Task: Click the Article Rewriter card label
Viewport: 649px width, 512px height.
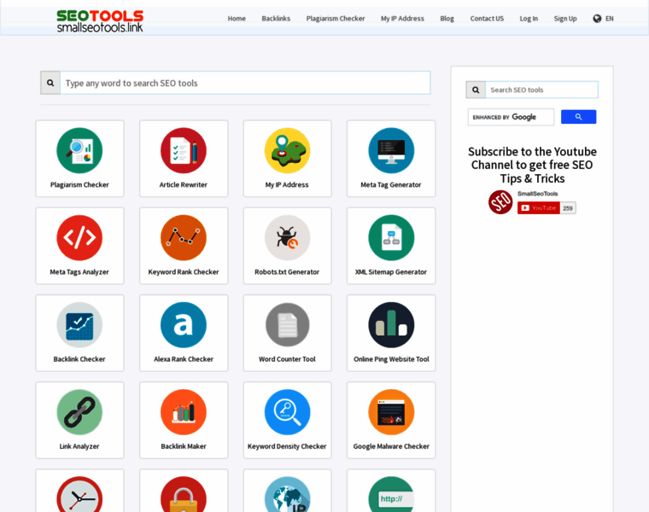Action: (x=184, y=185)
